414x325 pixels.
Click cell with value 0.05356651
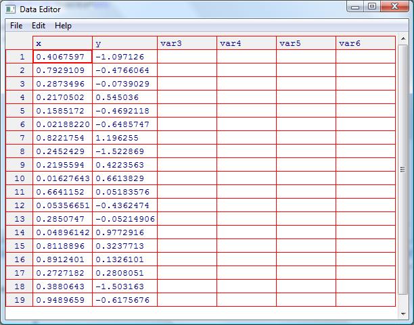[x=63, y=205]
